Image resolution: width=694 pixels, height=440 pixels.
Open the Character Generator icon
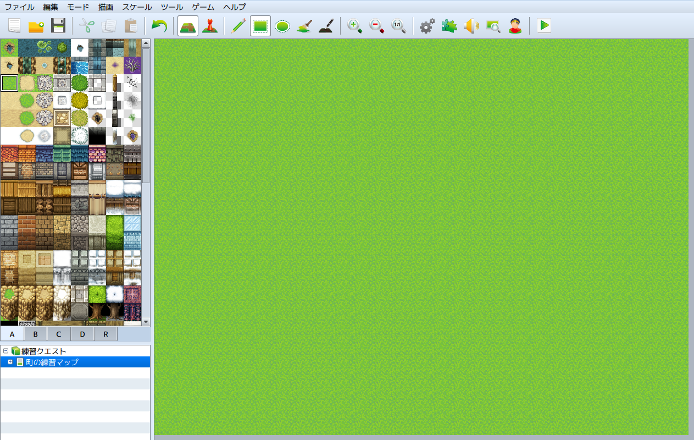515,26
